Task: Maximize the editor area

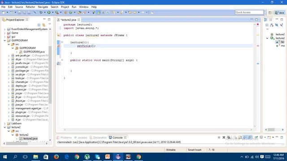Action: (x=257, y=20)
